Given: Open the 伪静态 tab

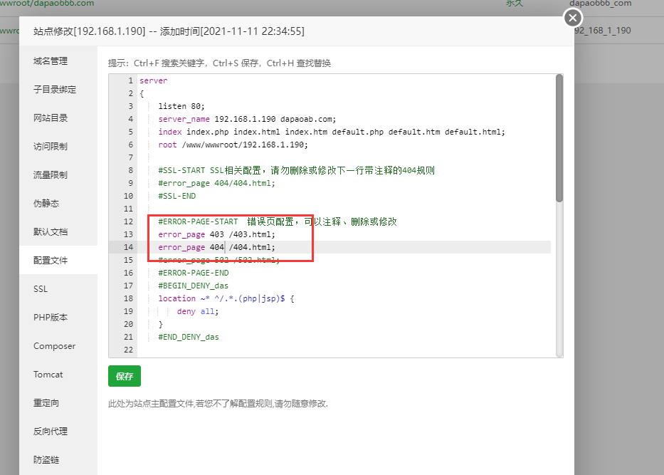Looking at the screenshot, I should click(x=46, y=204).
